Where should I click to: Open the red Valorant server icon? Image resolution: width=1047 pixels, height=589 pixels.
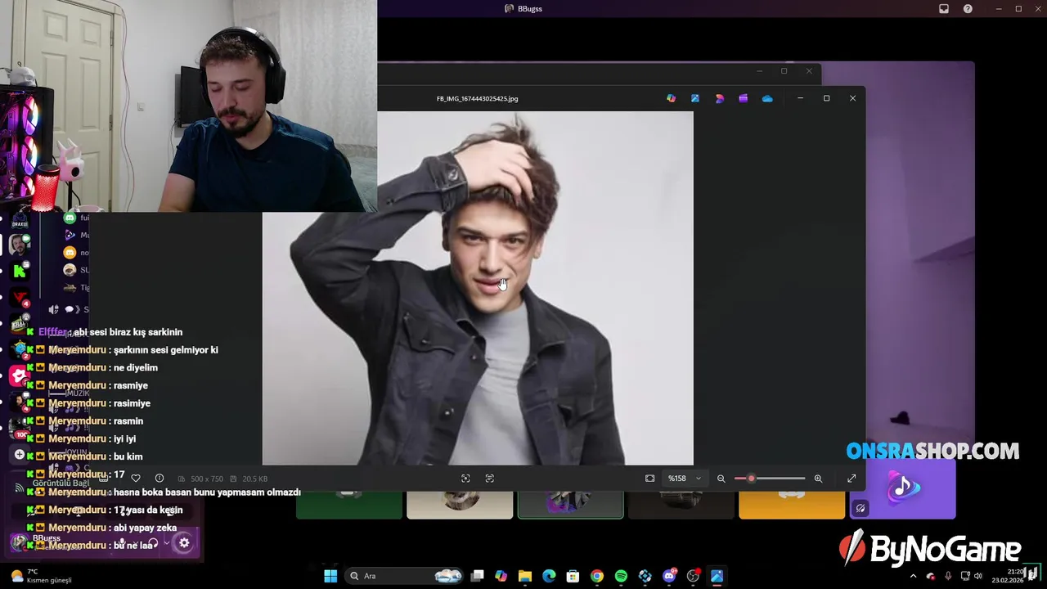click(20, 297)
